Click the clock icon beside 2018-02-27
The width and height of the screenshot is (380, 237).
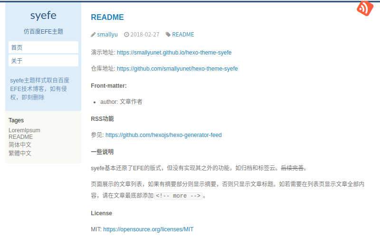(126, 35)
